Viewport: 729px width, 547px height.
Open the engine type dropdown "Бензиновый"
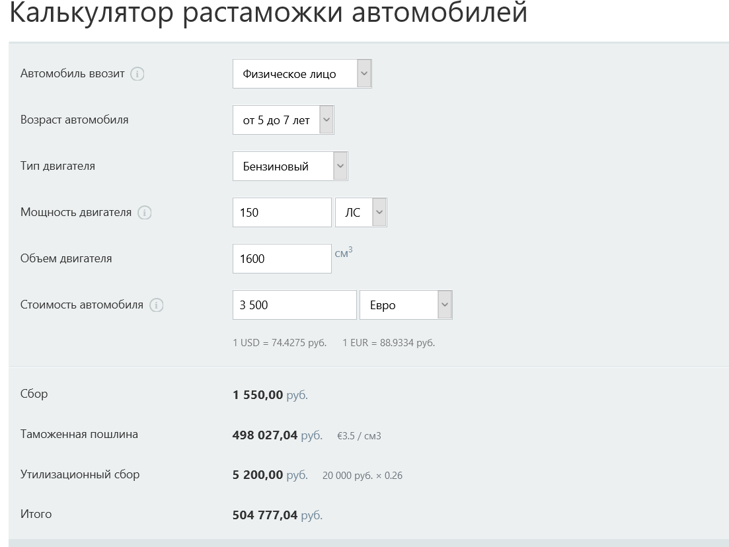[290, 166]
